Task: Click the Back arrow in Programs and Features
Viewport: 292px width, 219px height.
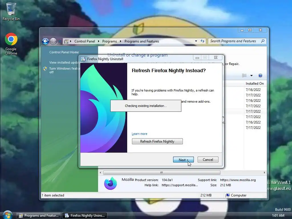Action: pos(45,41)
